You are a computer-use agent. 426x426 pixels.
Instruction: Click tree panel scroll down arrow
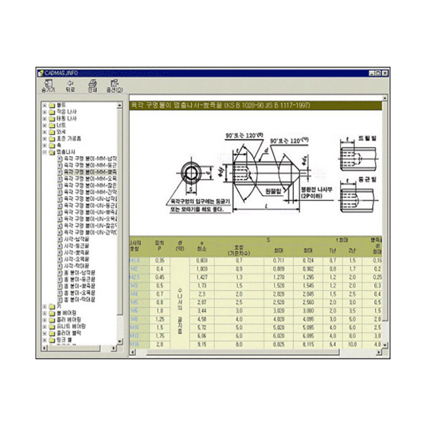pyautogui.click(x=120, y=342)
